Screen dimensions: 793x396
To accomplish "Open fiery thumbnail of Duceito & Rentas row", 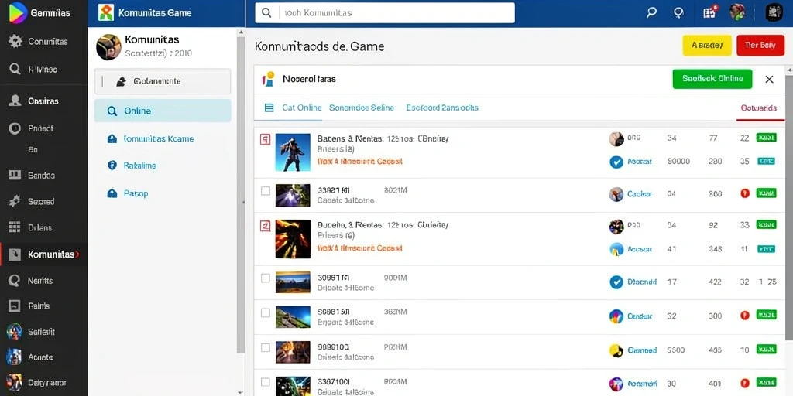I will click(x=293, y=239).
